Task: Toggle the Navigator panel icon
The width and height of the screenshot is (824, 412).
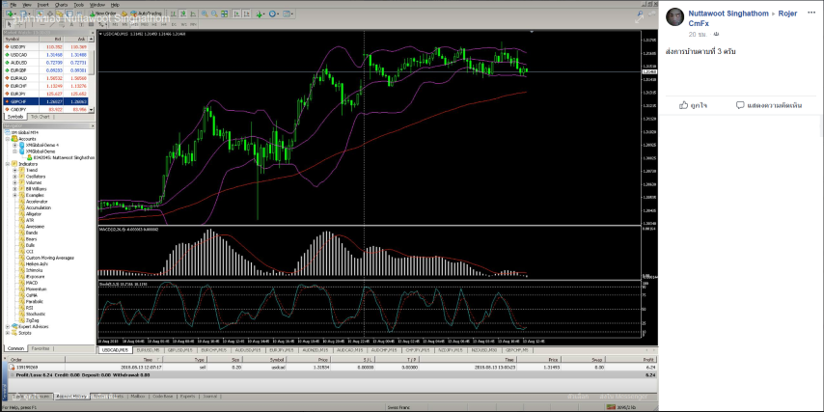Action: click(x=60, y=14)
